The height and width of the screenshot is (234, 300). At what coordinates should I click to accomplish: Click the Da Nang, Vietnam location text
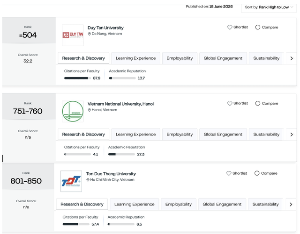(x=107, y=34)
